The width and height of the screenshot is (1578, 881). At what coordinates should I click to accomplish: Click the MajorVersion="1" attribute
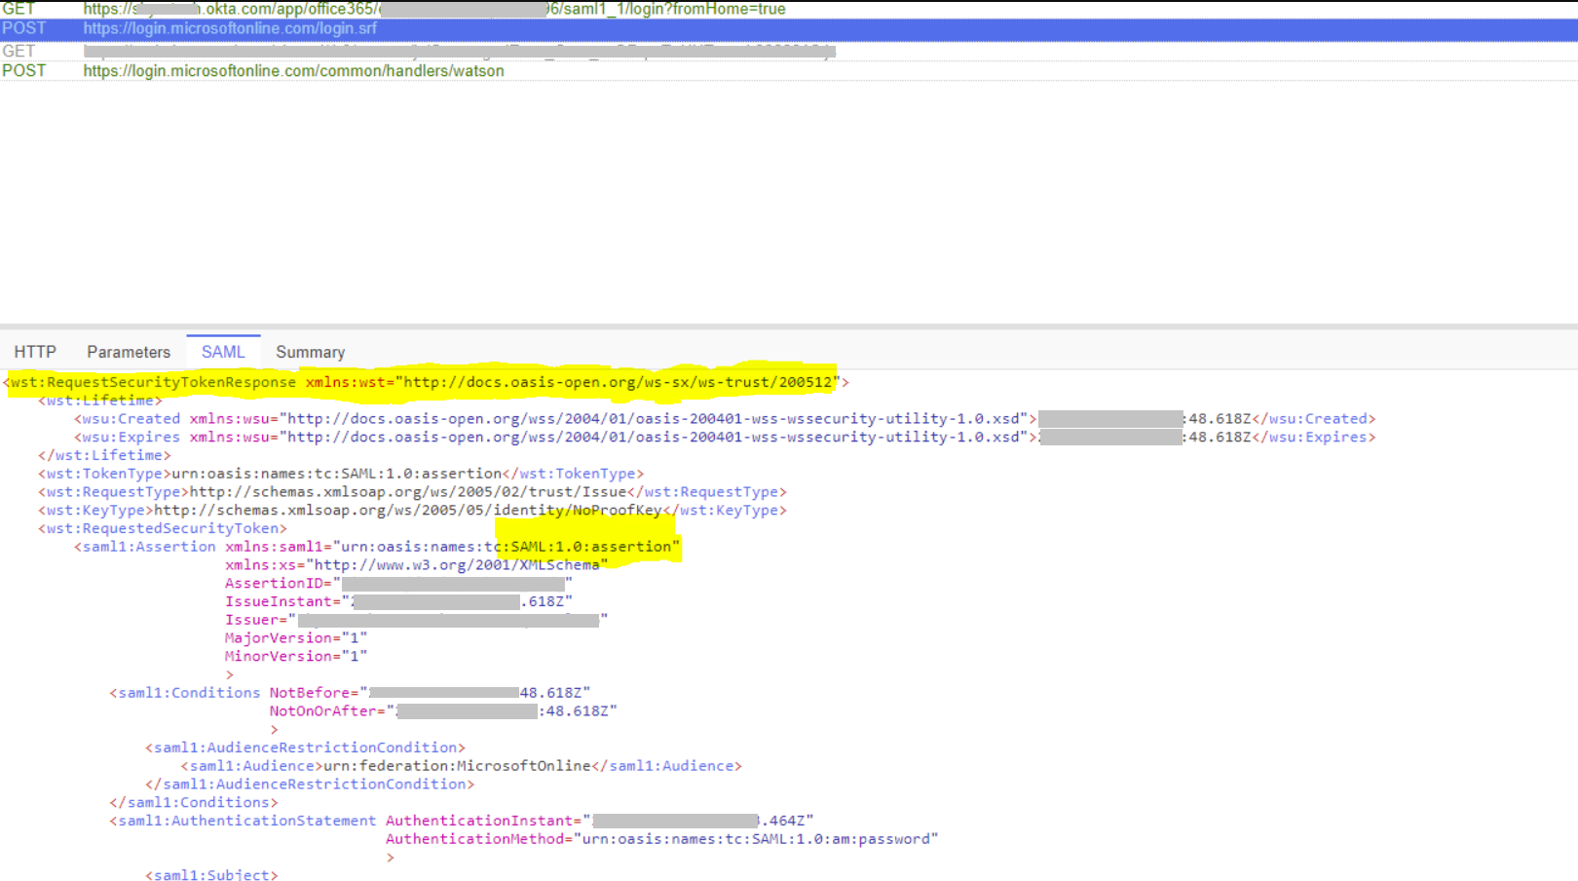pyautogui.click(x=296, y=638)
